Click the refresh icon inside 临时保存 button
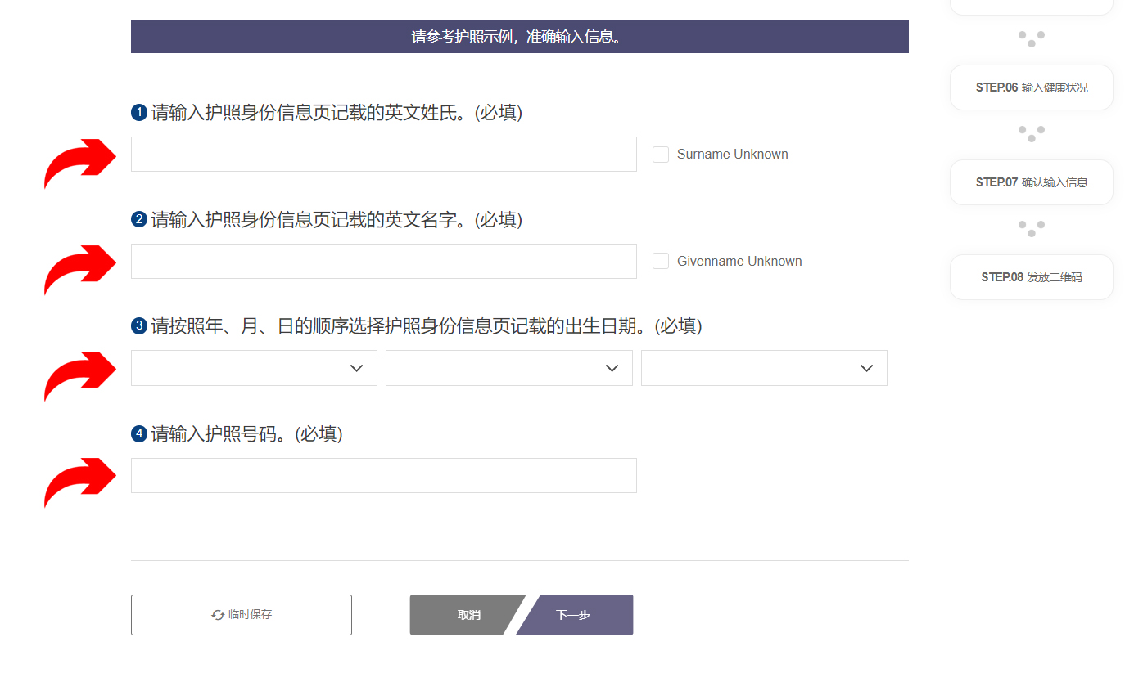Viewport: 1143px width, 691px height. point(217,614)
